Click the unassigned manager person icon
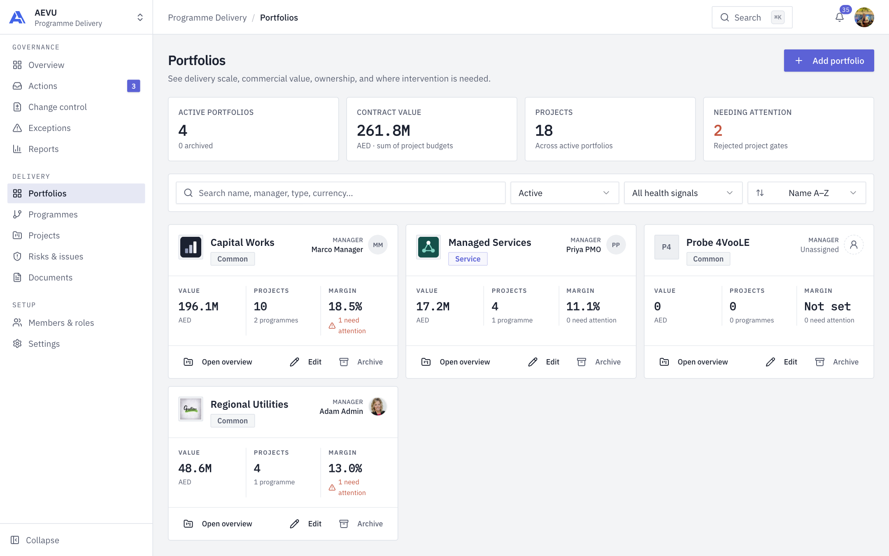 click(854, 245)
